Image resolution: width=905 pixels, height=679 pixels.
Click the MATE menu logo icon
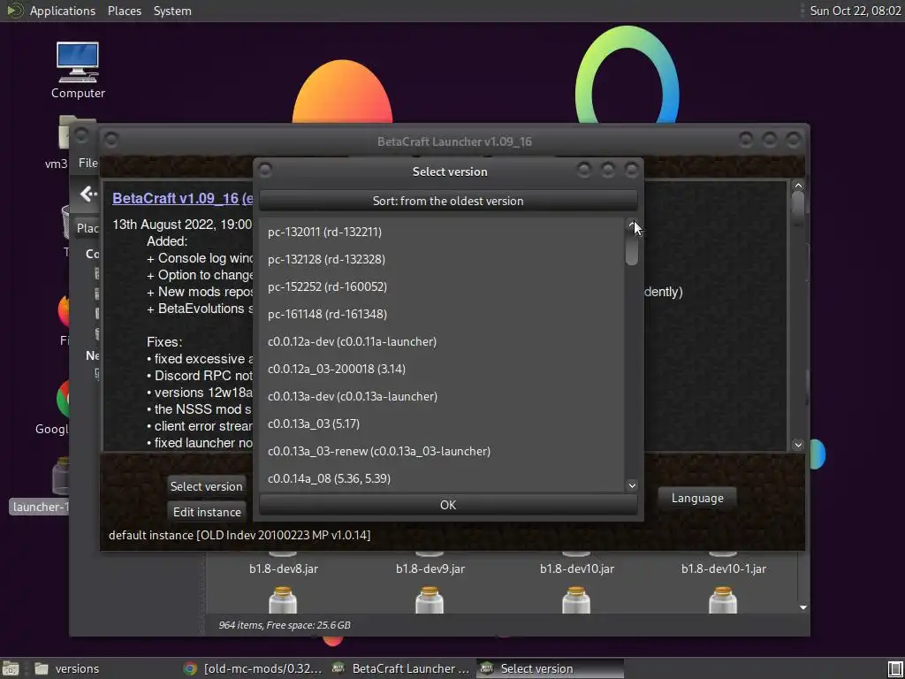tap(14, 11)
